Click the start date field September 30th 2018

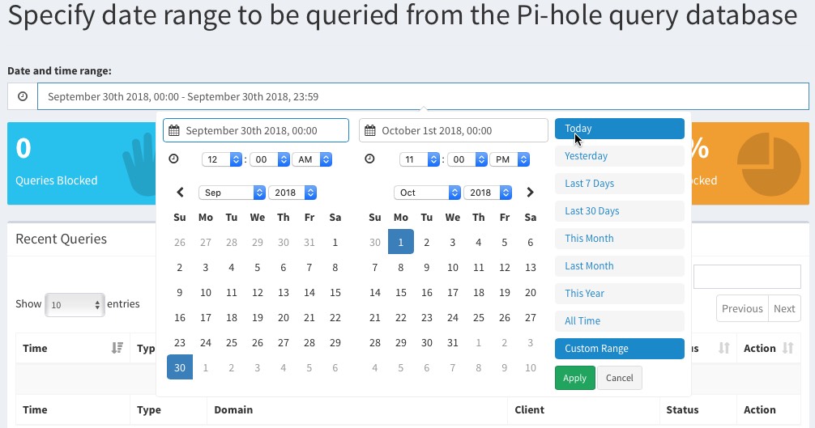[x=256, y=130]
